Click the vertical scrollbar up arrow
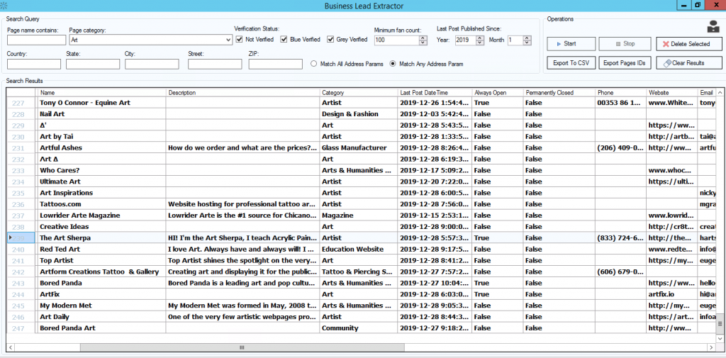 pos(720,93)
